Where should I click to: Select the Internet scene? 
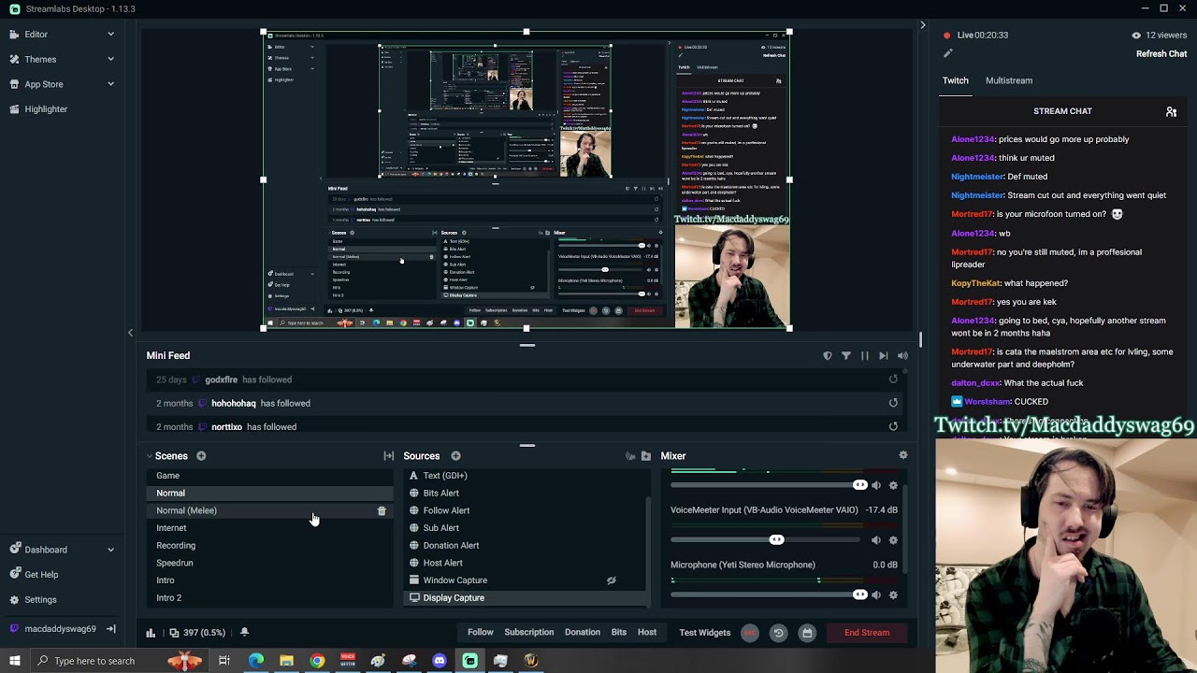pos(269,528)
